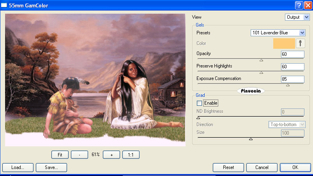The height and width of the screenshot is (176, 313).
Task: Click the Preserve Highlights slider handle
Action: coord(261,73)
